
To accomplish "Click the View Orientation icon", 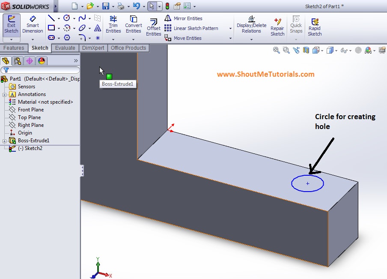I will [316, 51].
